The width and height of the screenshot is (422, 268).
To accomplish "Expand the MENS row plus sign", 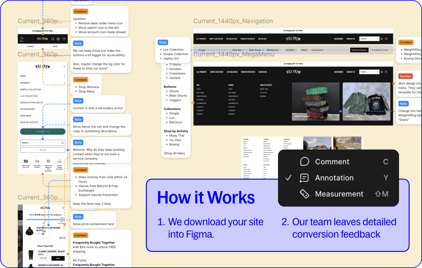I will tap(65, 76).
